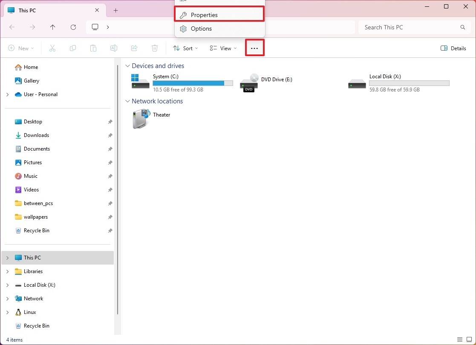Viewport: 476px width, 345px height.
Task: Click the Copy icon in toolbar
Action: [x=73, y=48]
